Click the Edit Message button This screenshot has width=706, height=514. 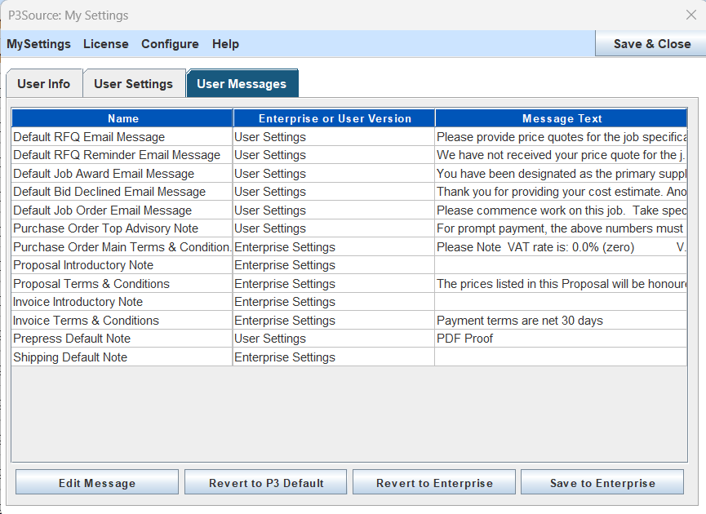coord(96,481)
